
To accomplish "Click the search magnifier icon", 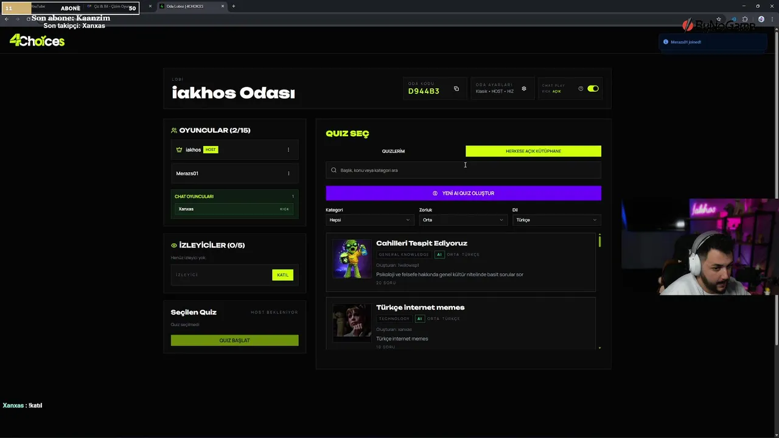I will tap(334, 170).
